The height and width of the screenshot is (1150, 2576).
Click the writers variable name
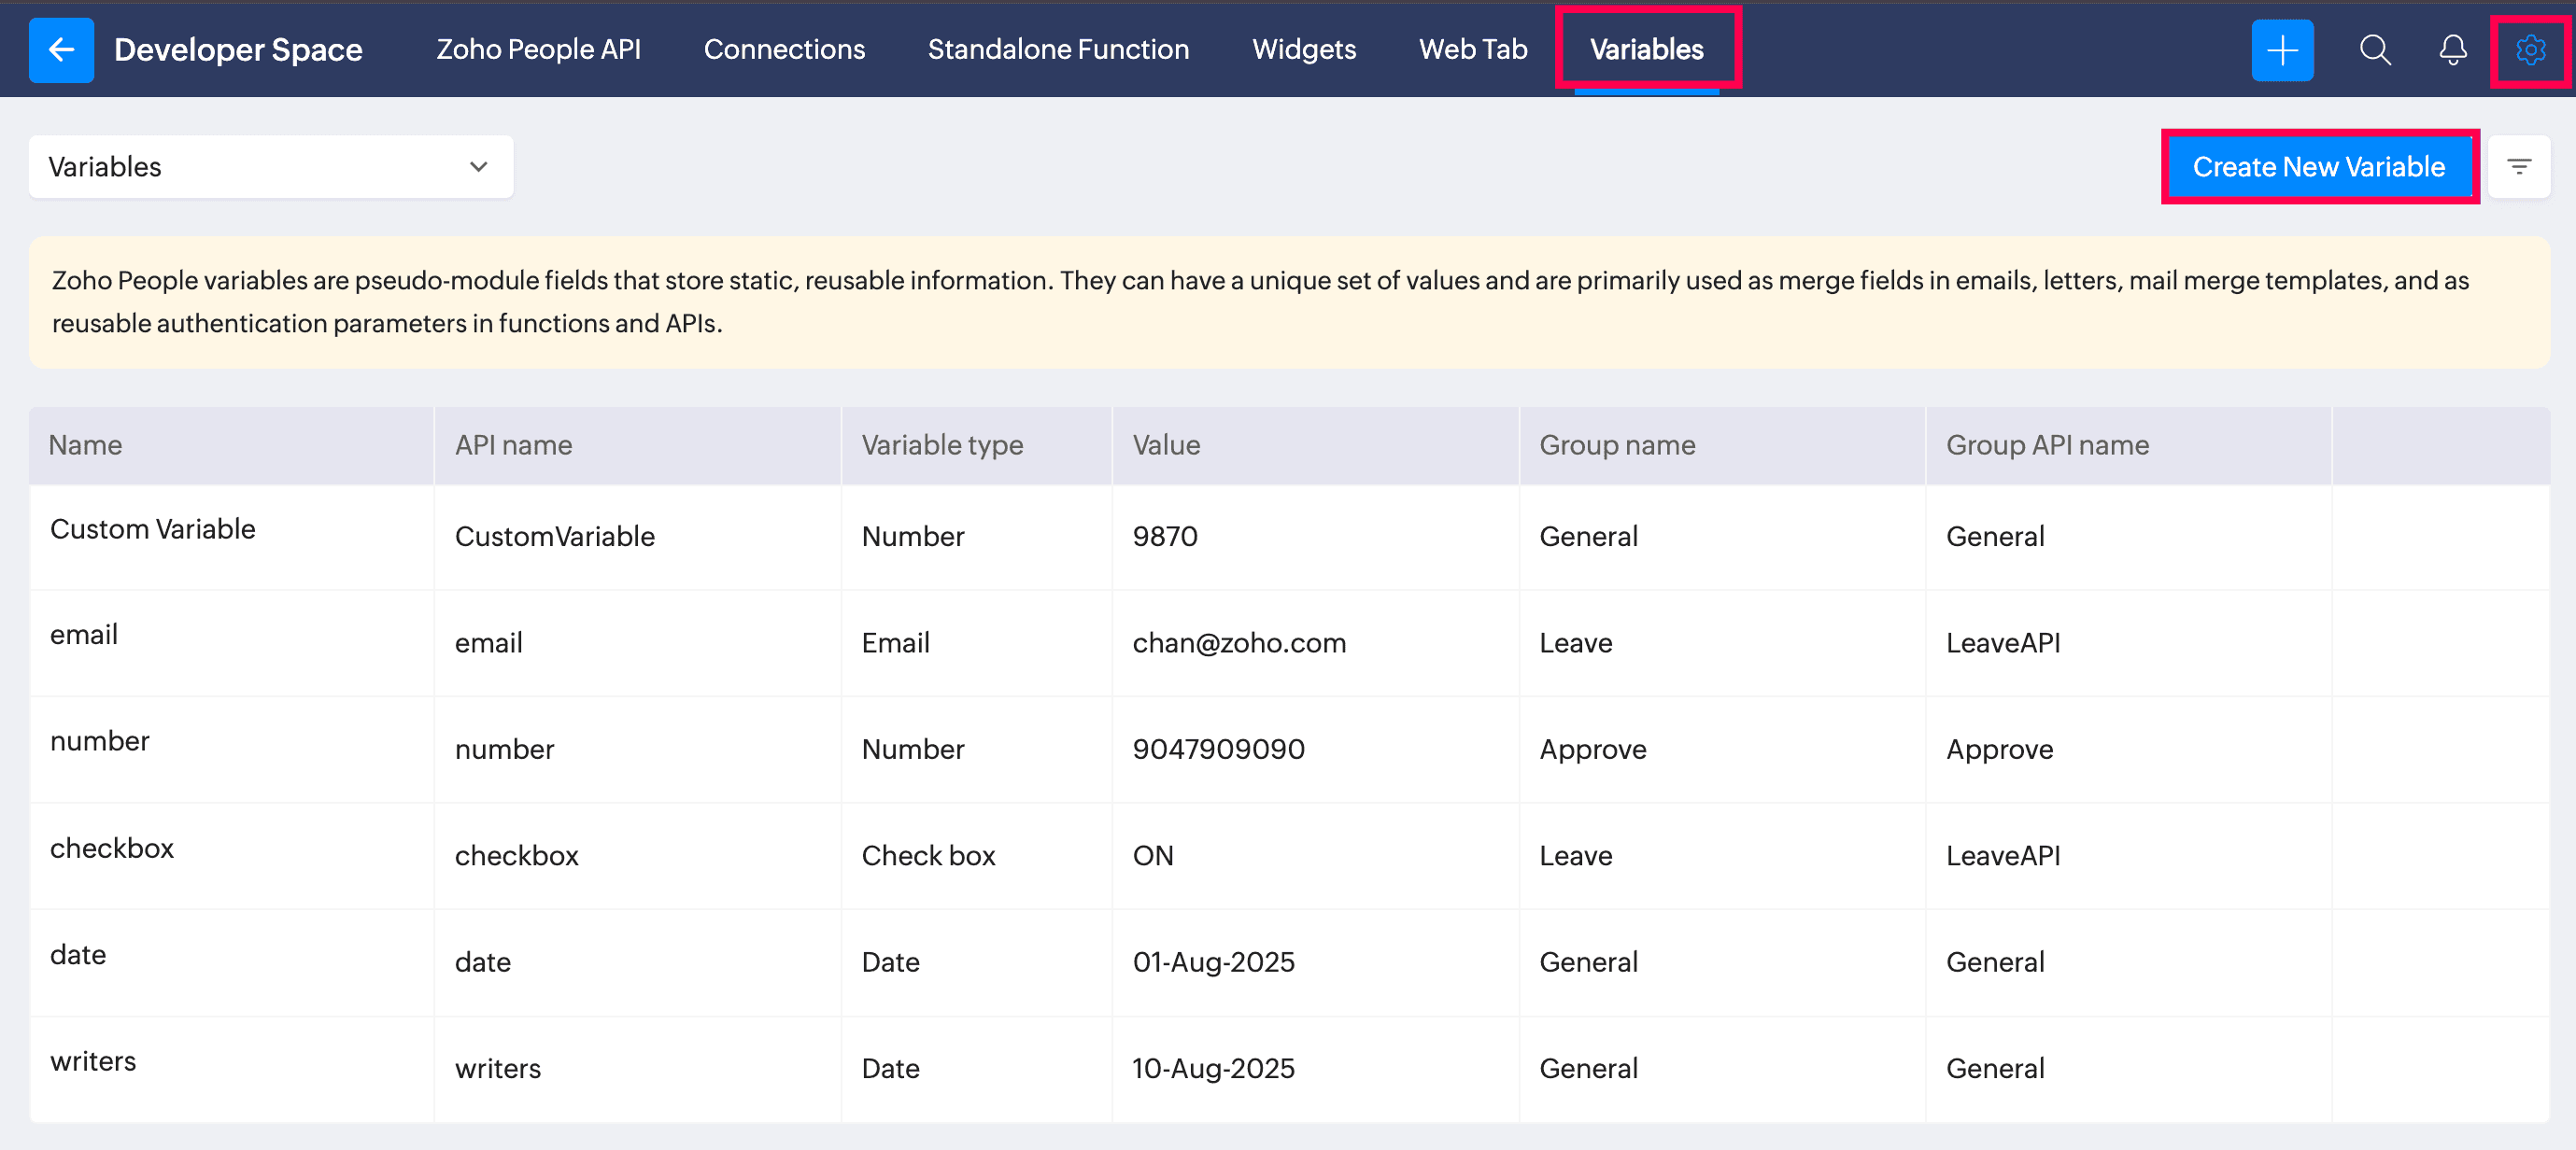click(93, 1061)
